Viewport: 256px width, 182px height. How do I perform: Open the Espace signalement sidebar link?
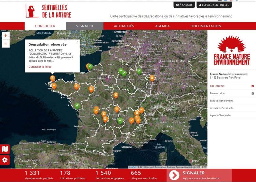[222, 101]
